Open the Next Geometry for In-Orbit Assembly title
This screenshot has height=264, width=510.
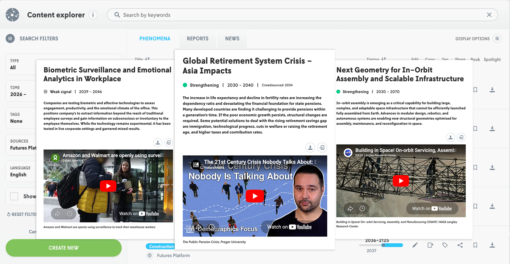[x=400, y=74]
